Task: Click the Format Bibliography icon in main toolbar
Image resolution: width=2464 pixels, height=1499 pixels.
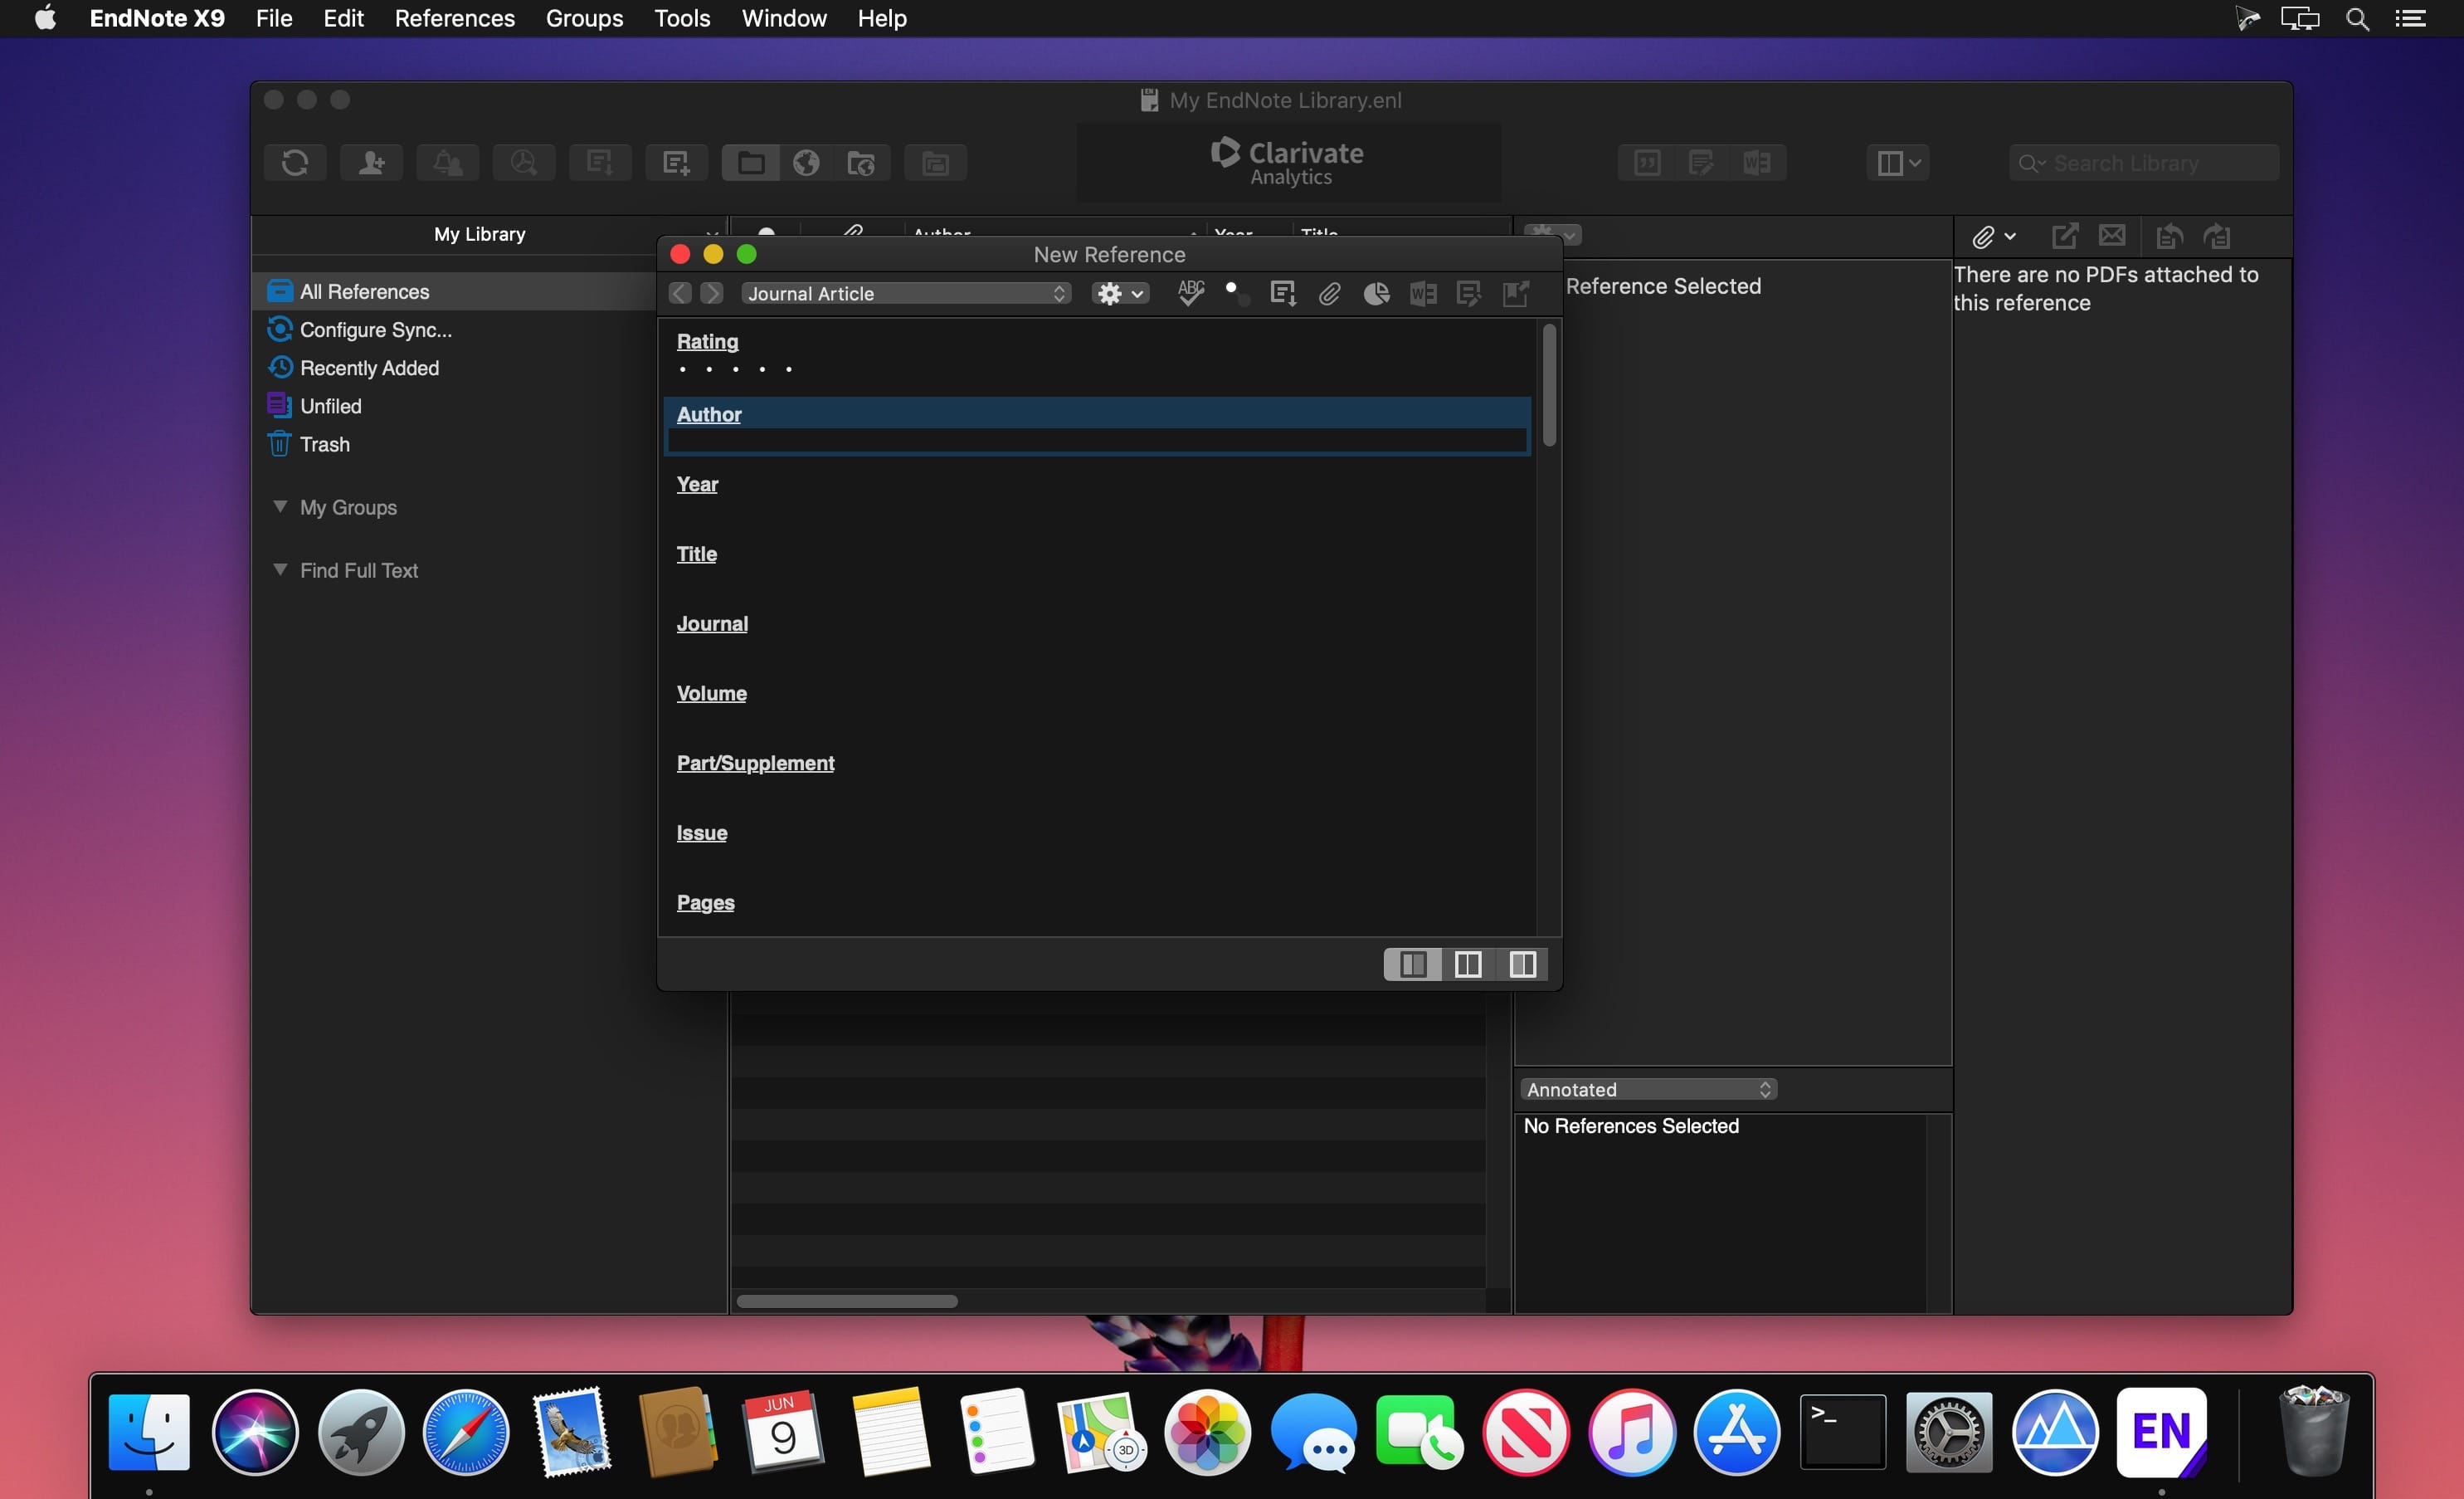Action: [x=1701, y=162]
